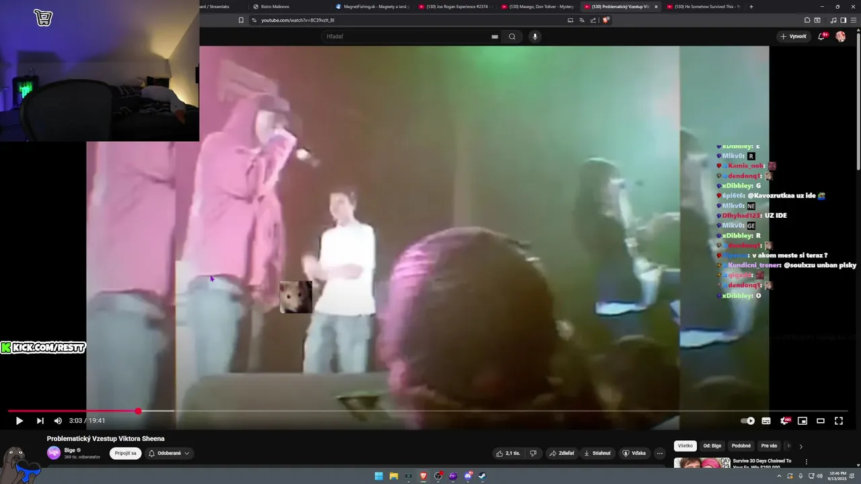This screenshot has width=861, height=484.
Task: Toggle the browser sidebar panel
Action: tap(844, 20)
